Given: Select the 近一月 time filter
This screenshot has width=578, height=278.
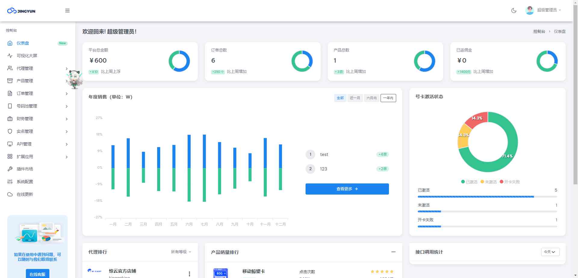Looking at the screenshot, I should [x=355, y=98].
